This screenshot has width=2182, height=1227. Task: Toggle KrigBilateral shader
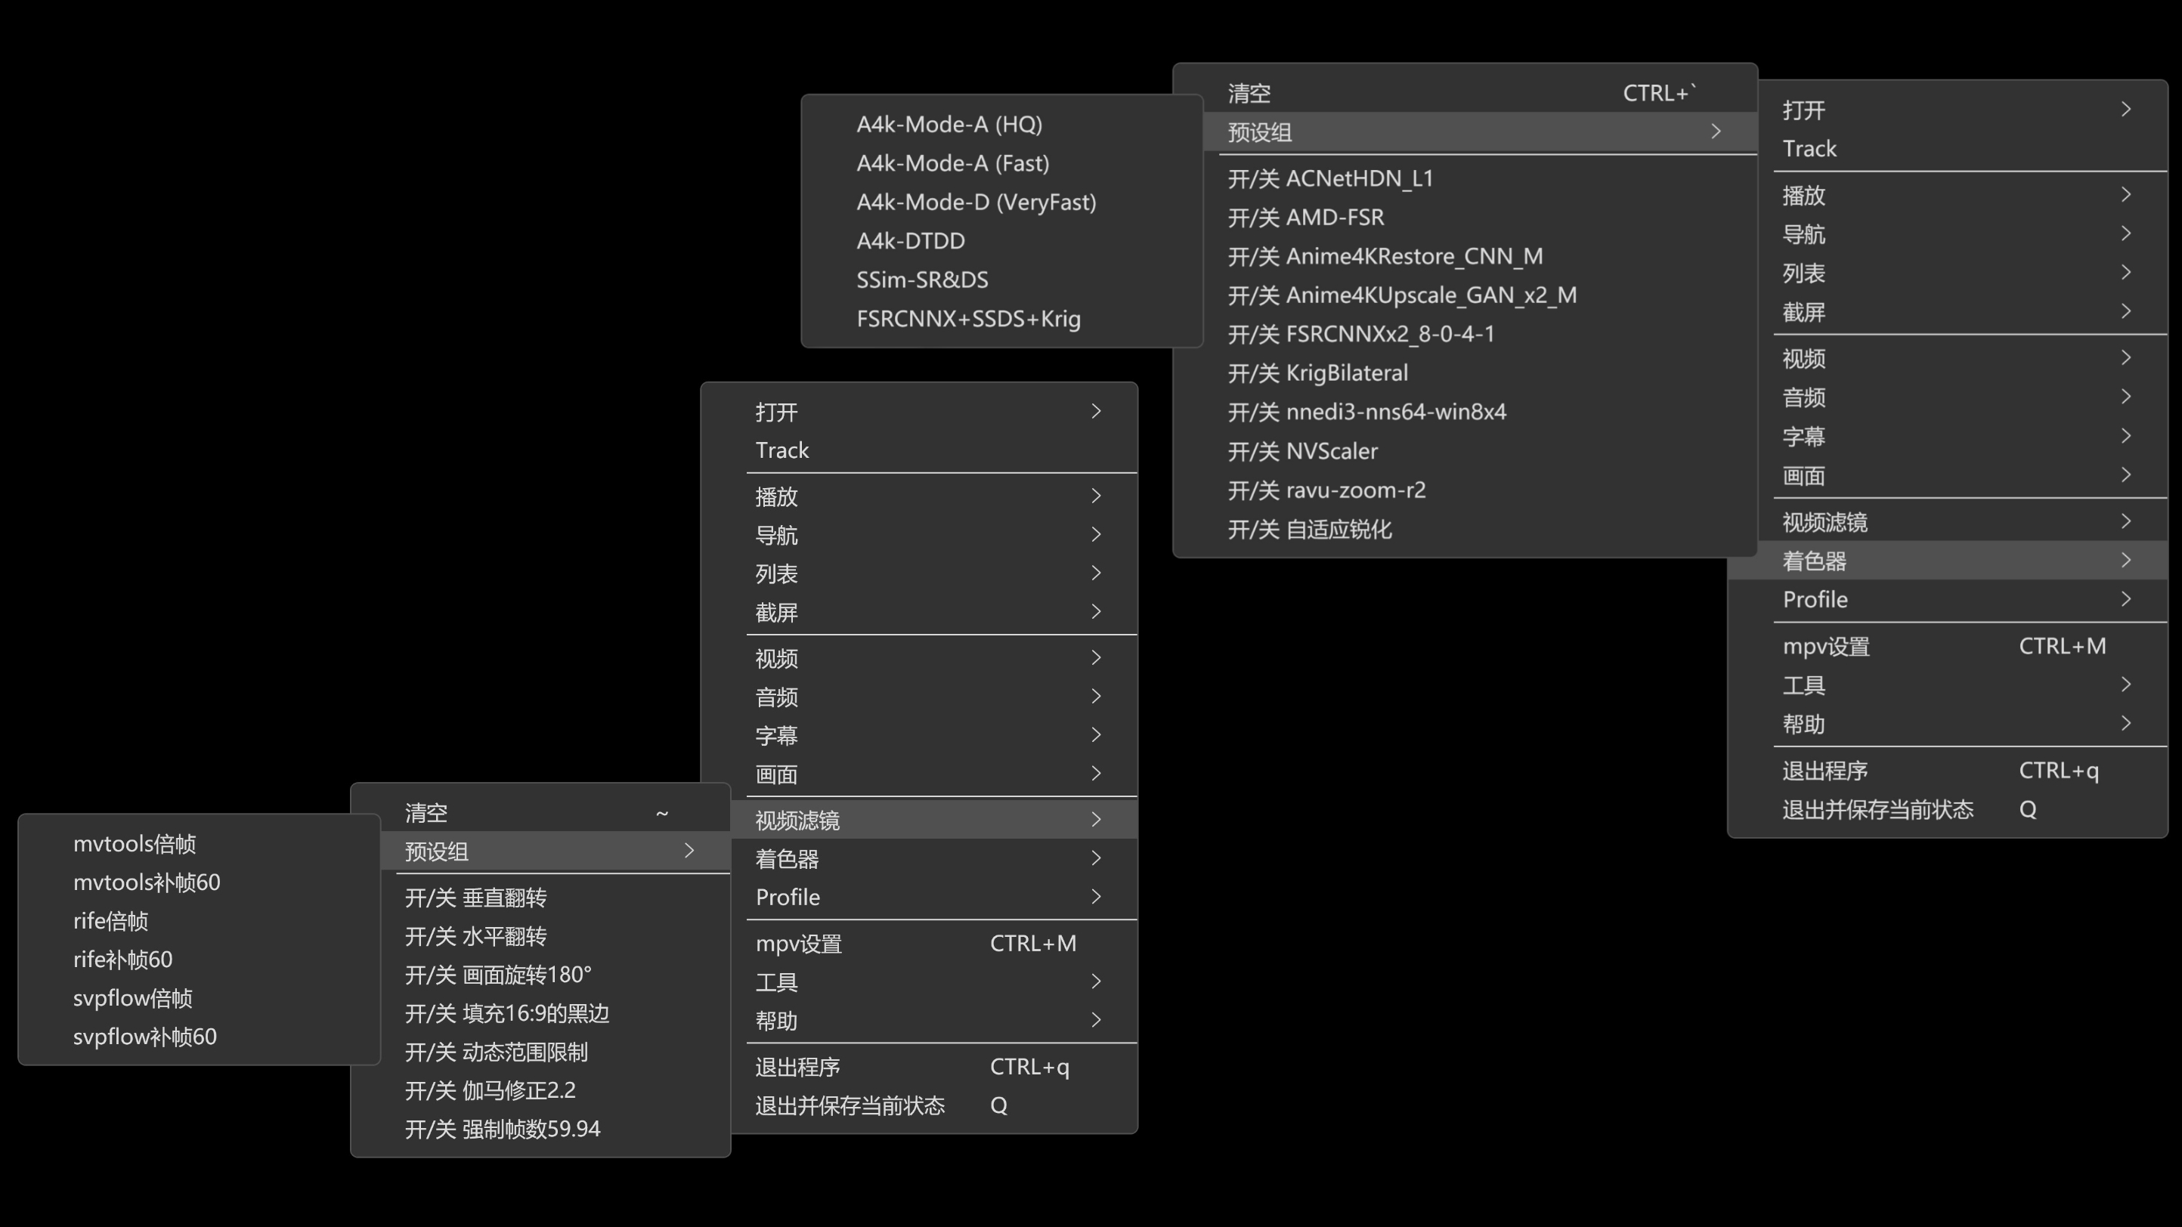click(1317, 373)
